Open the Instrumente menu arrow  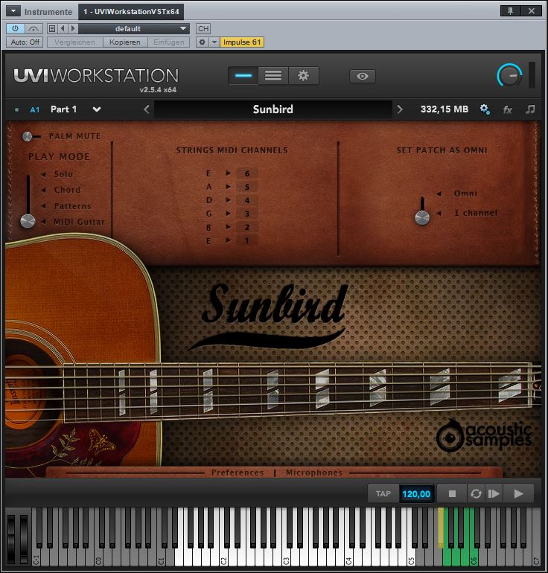pyautogui.click(x=13, y=11)
